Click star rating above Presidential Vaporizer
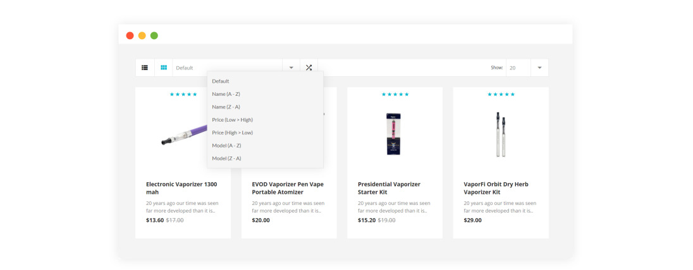Screen dimensions: 693x270 [395, 94]
